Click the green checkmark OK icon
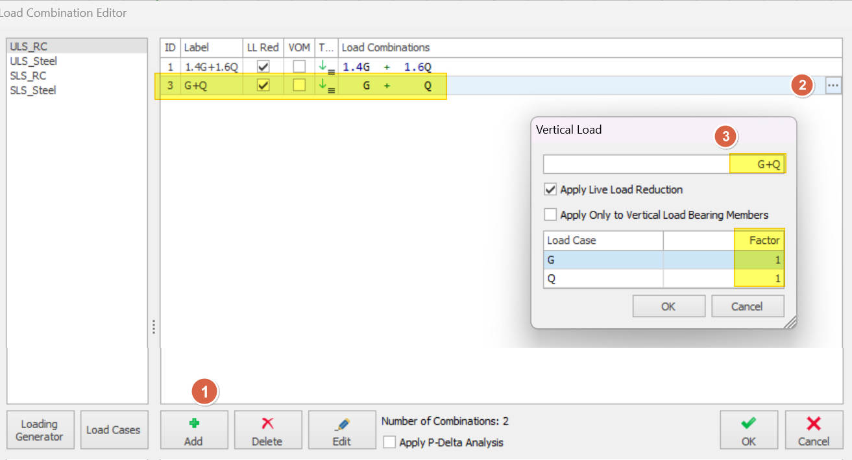852x460 pixels. coord(748,424)
